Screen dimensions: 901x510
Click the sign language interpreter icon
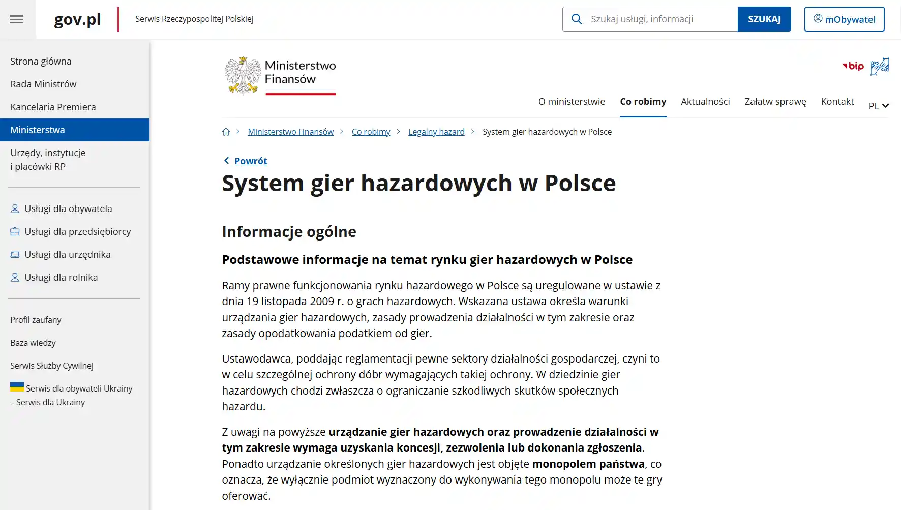880,66
